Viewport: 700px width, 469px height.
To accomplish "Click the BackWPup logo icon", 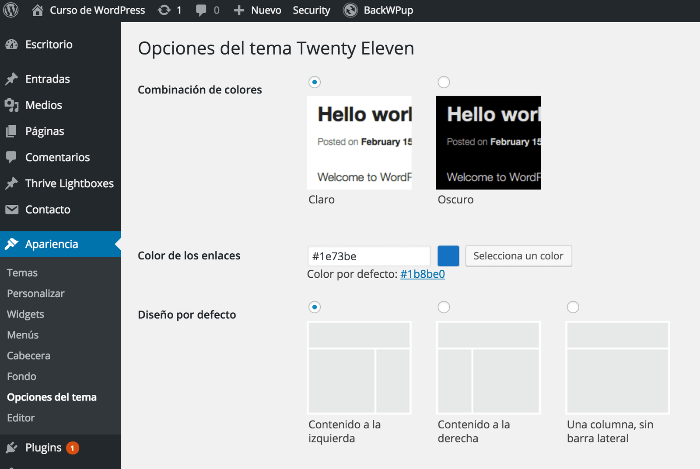I will click(x=350, y=10).
